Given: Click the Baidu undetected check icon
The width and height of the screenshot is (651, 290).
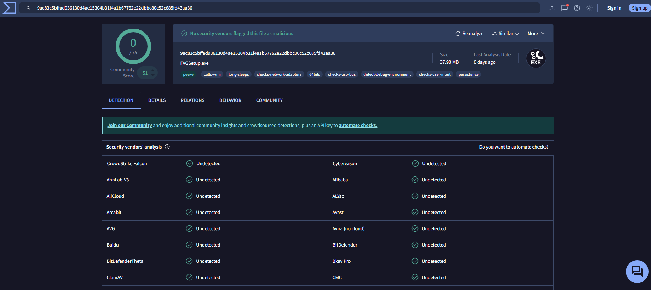Looking at the screenshot, I should [189, 245].
